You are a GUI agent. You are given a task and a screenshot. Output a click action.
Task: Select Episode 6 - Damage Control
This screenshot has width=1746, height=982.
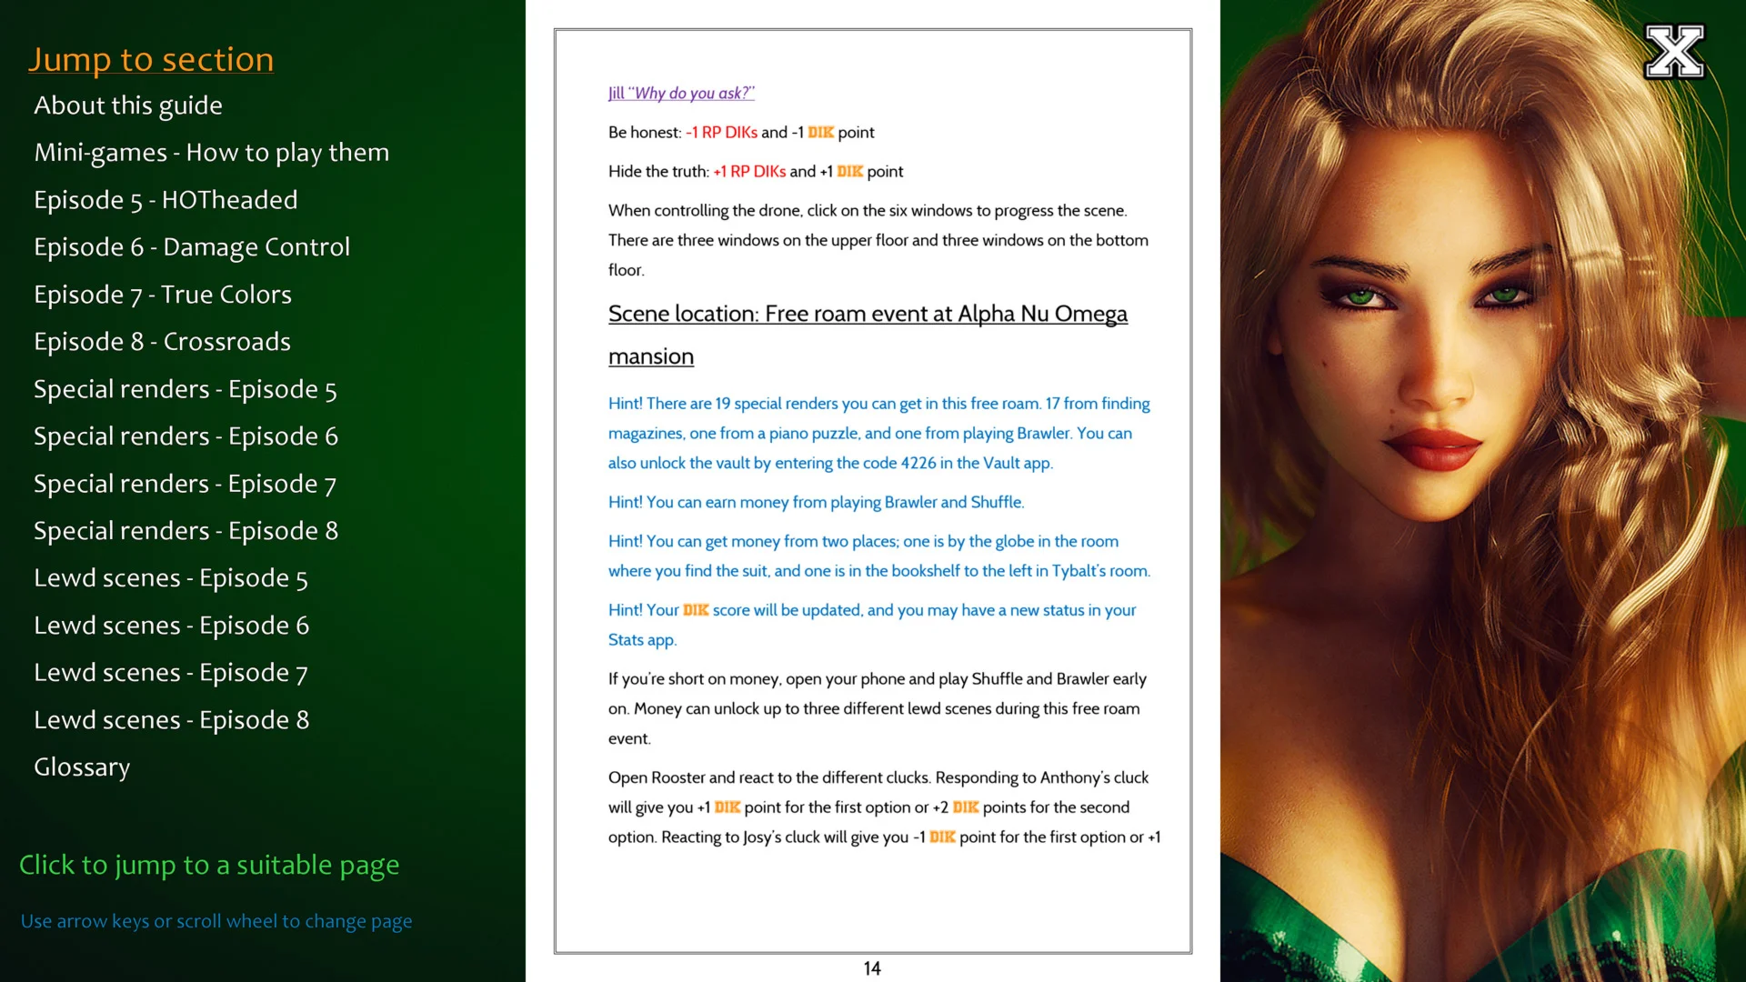[x=192, y=247]
